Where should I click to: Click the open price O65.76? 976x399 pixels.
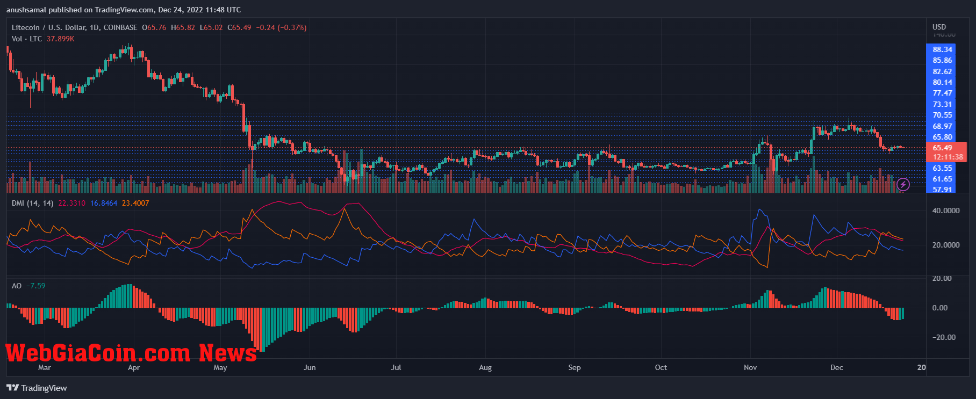click(x=154, y=27)
